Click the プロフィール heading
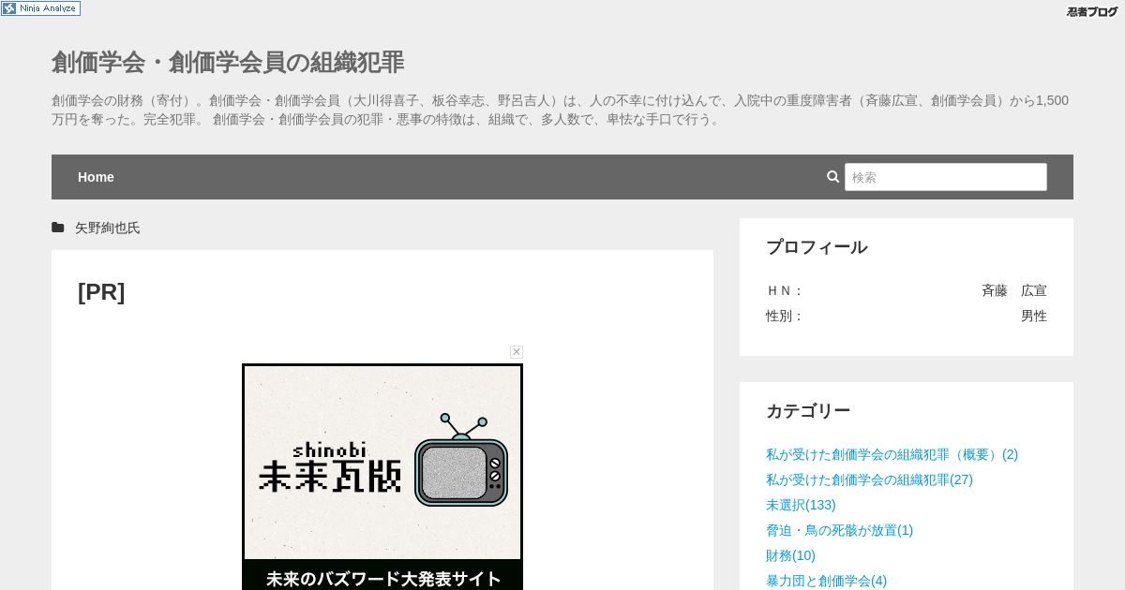1125x590 pixels. 817,247
